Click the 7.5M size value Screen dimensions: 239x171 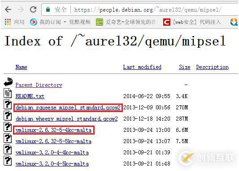point(182,141)
